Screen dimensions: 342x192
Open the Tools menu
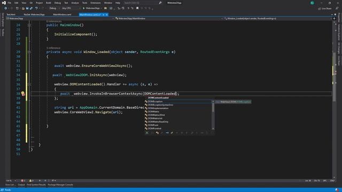84,3
